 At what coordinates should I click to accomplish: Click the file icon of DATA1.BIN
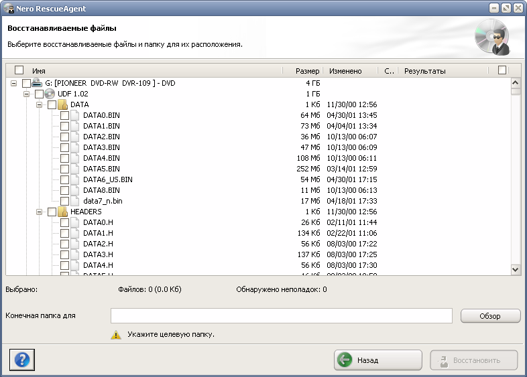click(75, 126)
